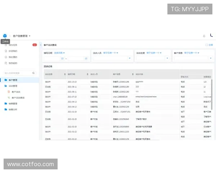Viewport: 216px width, 173px height.
Task: Sort the 洽谈进度 column using the sort arrows
Action: [x=65, y=74]
